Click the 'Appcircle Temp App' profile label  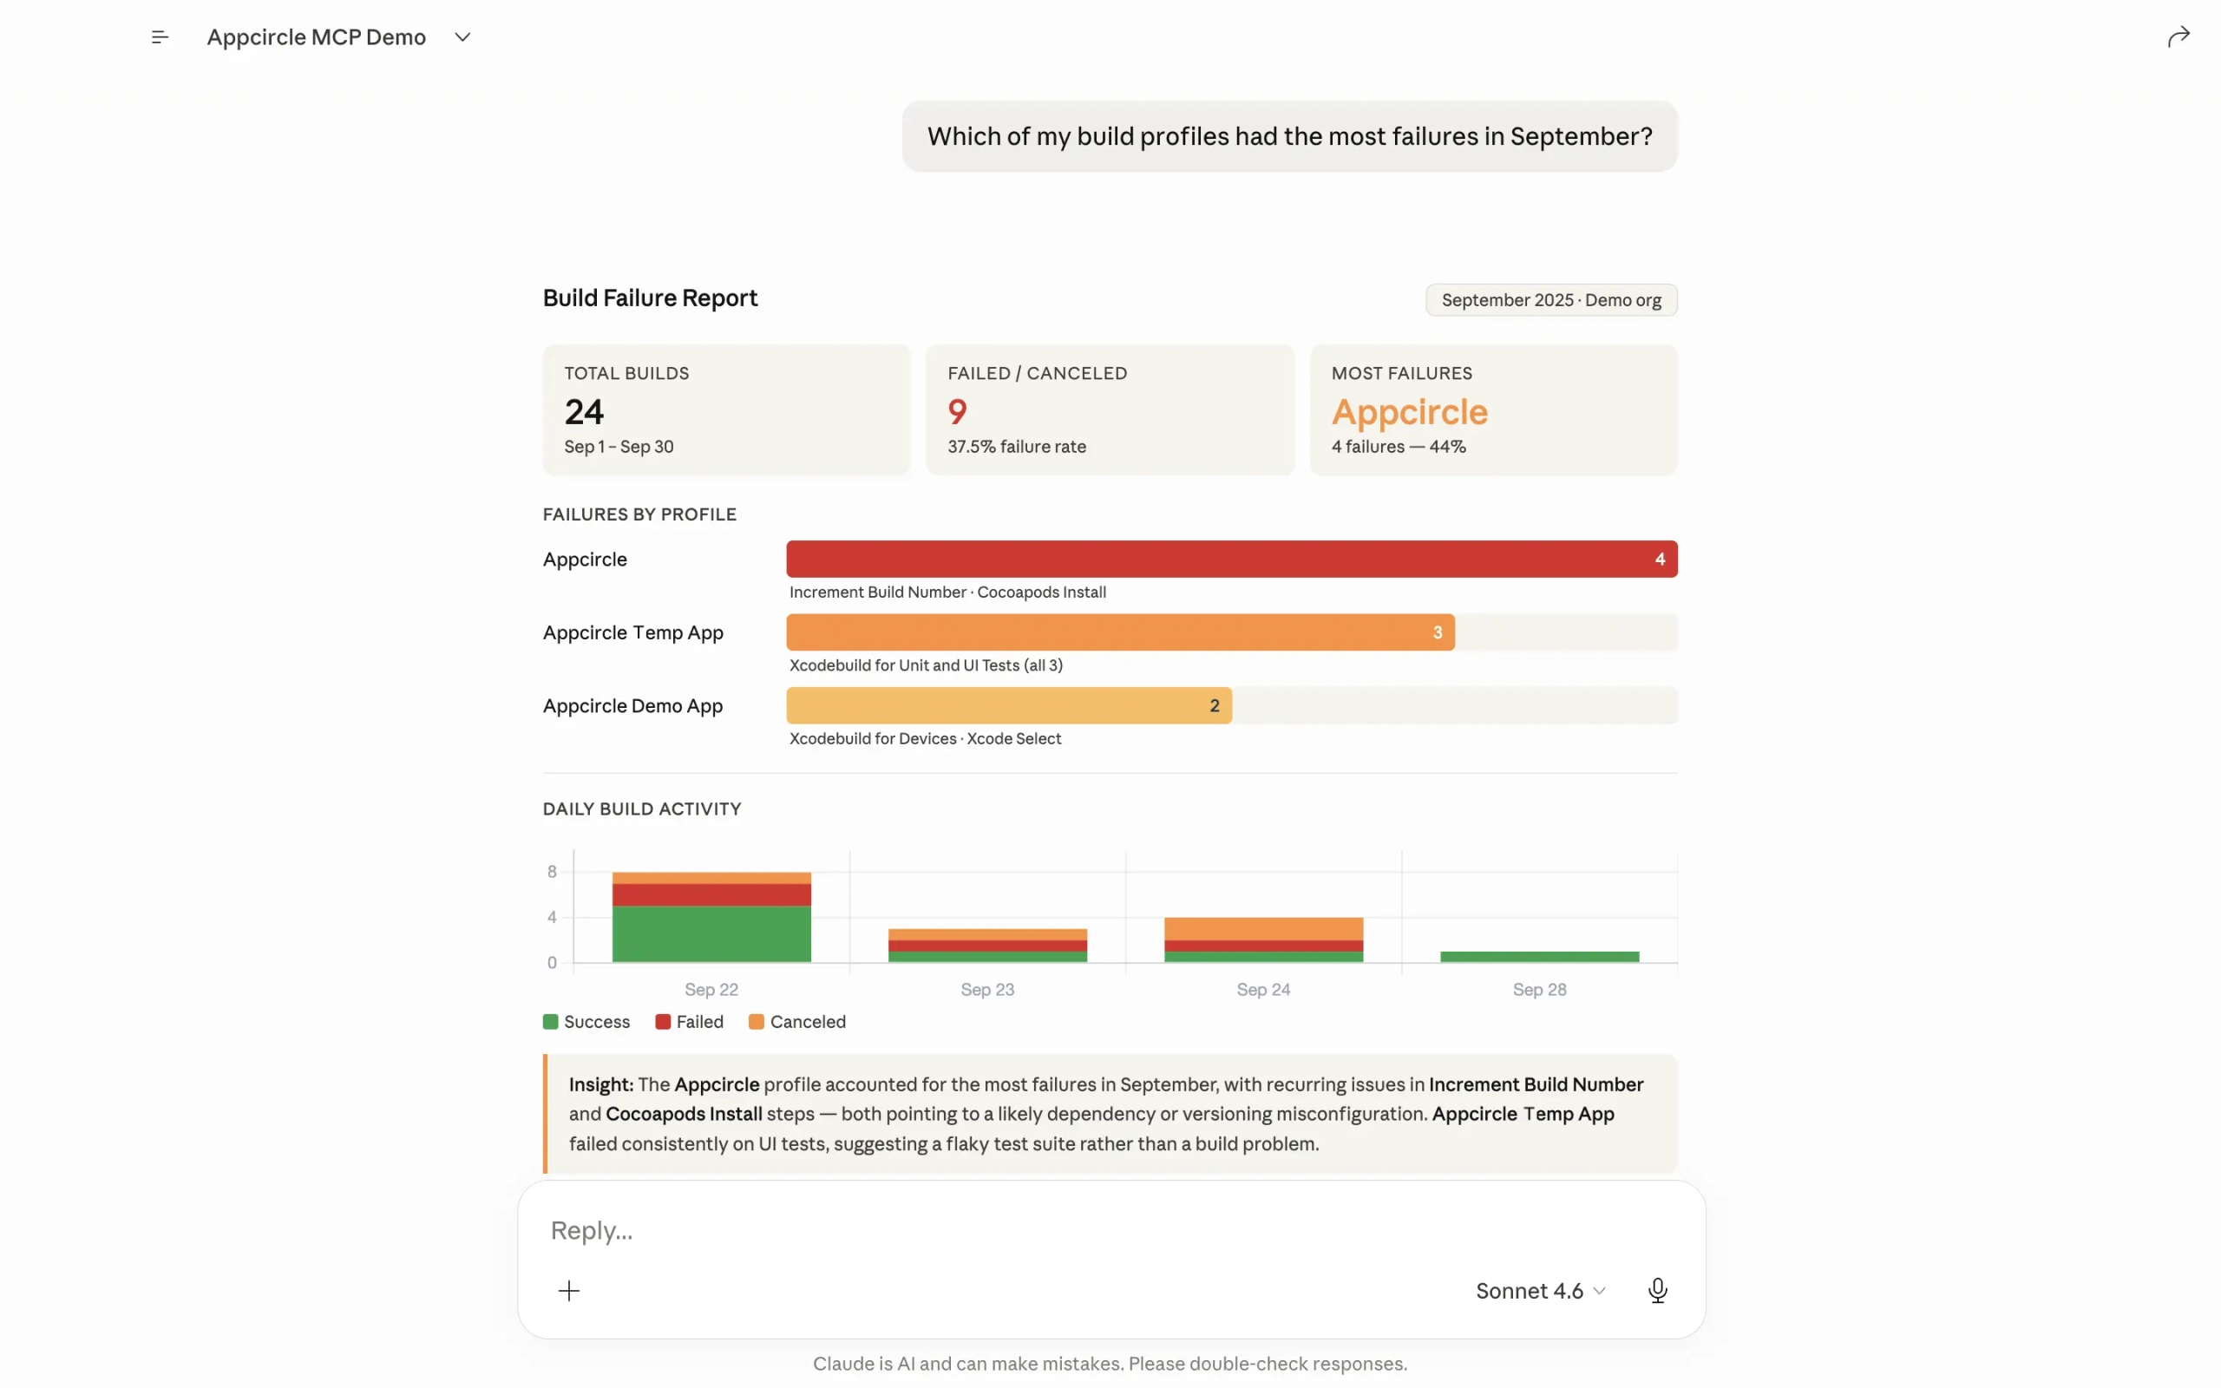(633, 632)
